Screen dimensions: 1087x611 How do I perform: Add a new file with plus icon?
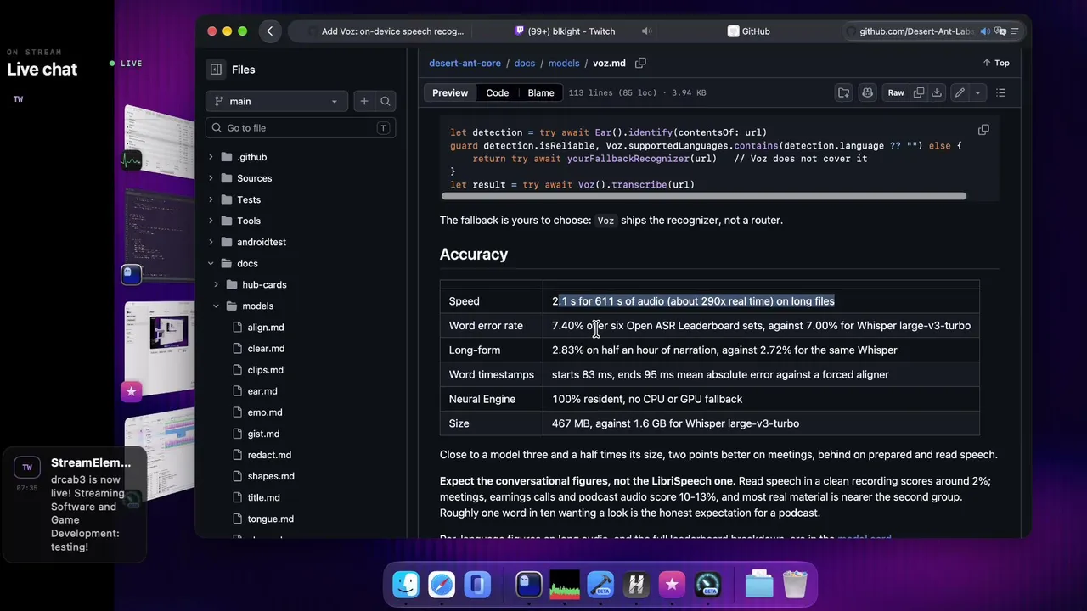coord(364,101)
